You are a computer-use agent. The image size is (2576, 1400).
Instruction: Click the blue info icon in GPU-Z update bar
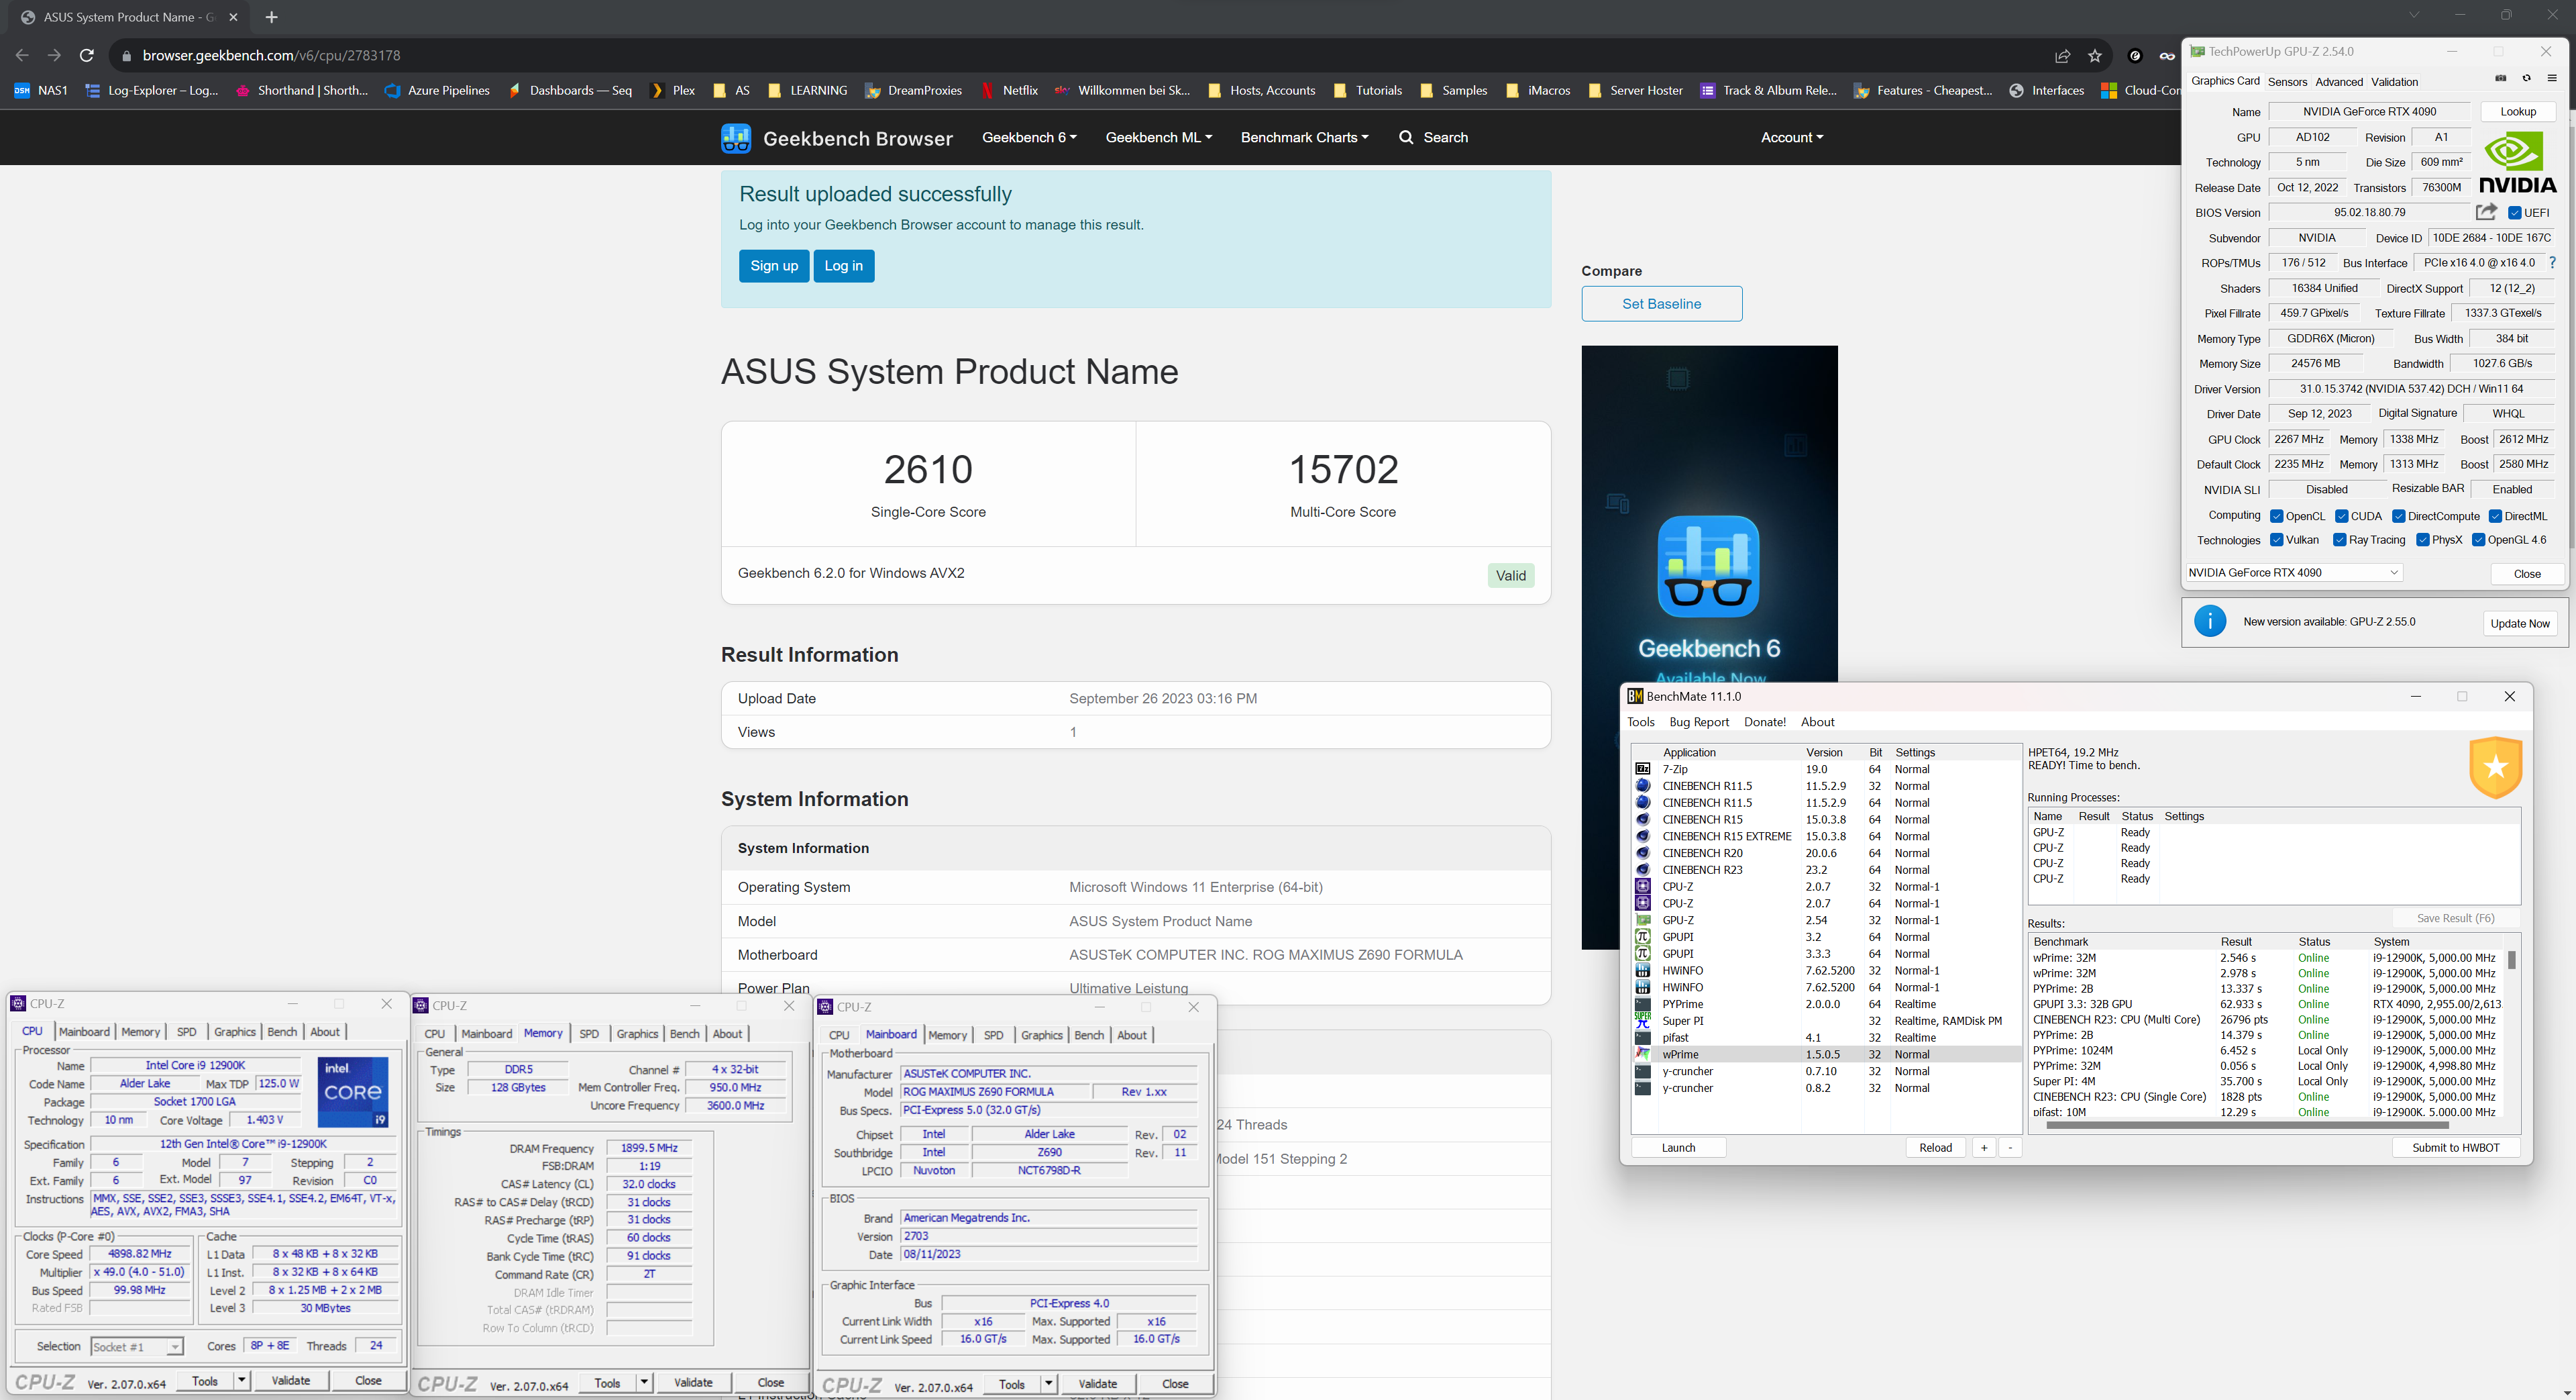tap(2209, 621)
